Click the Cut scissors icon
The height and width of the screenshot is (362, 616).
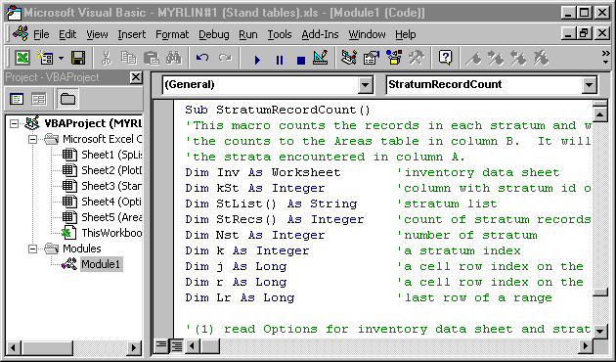(106, 59)
